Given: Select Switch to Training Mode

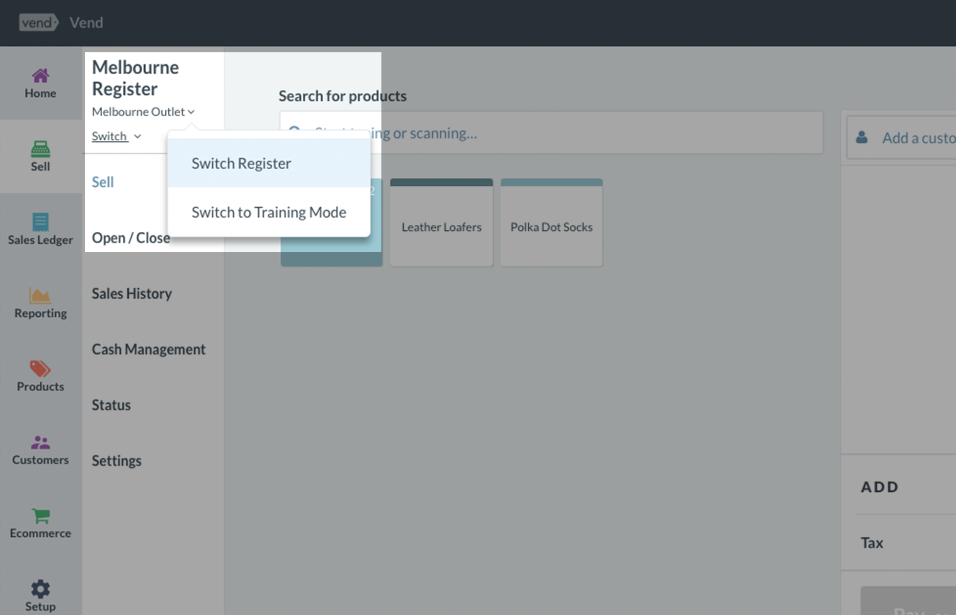Looking at the screenshot, I should pos(268,212).
